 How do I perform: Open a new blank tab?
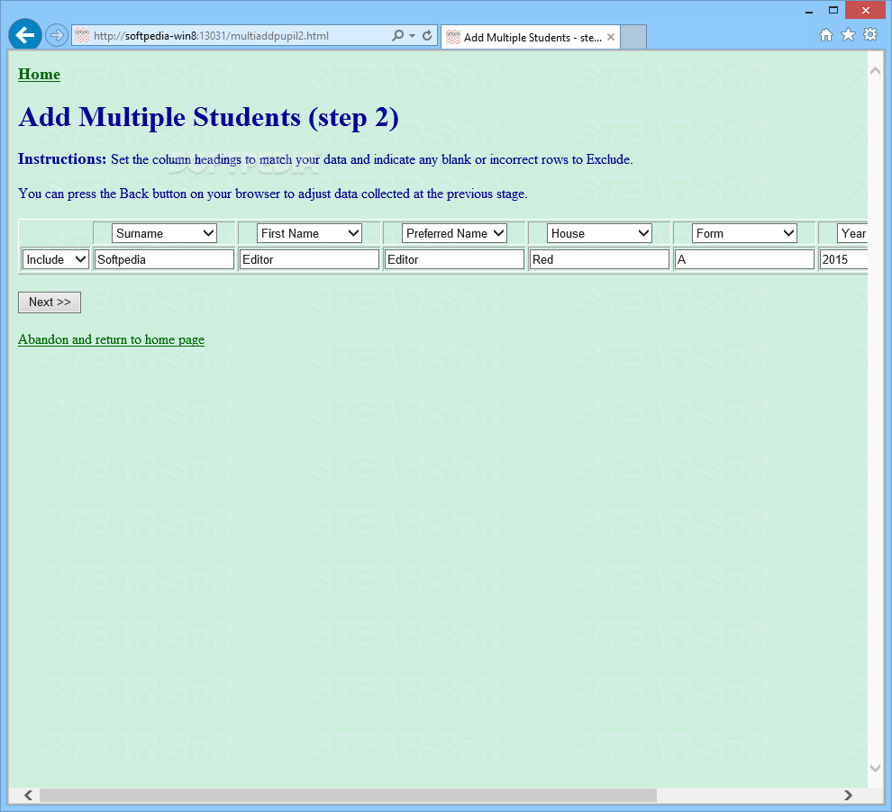point(633,37)
